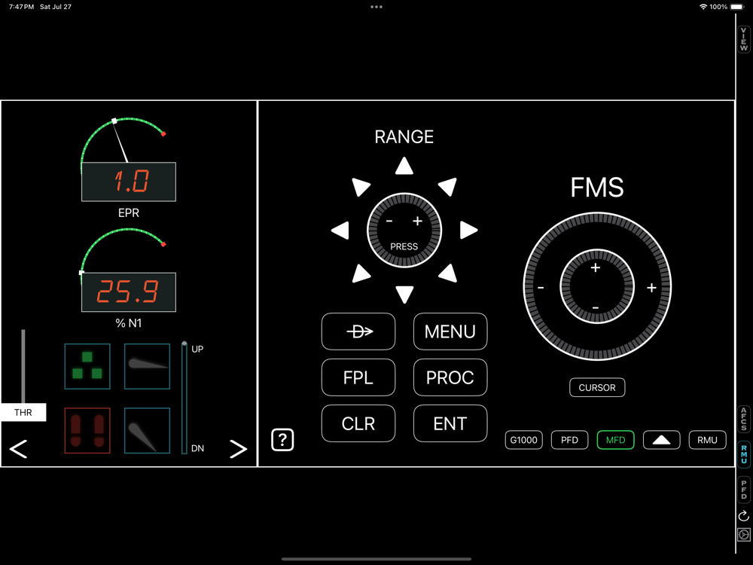Viewport: 753px width, 565px height.
Task: Toggle the landing gear green indicator
Action: pyautogui.click(x=87, y=366)
